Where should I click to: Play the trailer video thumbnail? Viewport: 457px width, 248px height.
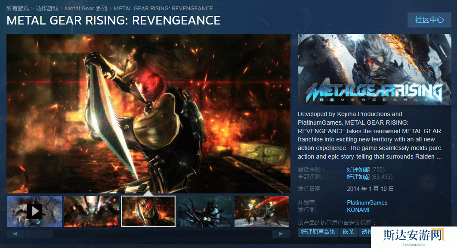(34, 211)
